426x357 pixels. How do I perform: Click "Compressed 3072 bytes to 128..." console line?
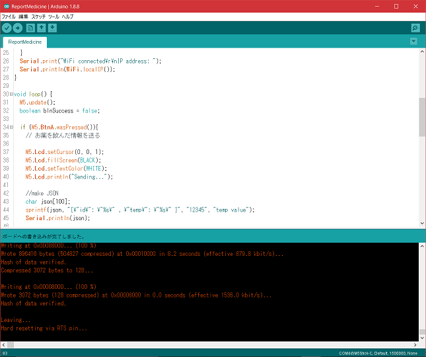tap(47, 270)
